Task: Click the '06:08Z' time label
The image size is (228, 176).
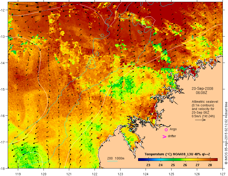Action: point(201,93)
